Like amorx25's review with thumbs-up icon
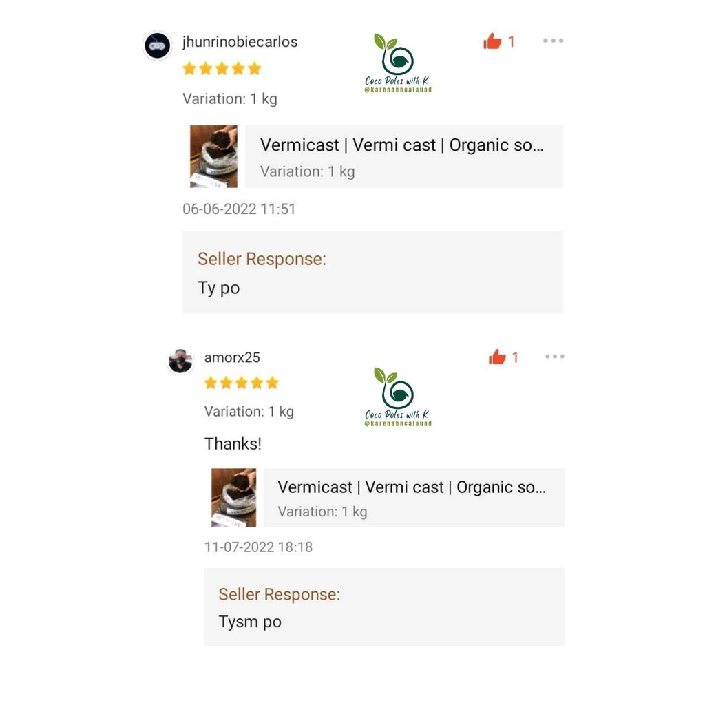Image resolution: width=705 pixels, height=705 pixels. pyautogui.click(x=497, y=357)
